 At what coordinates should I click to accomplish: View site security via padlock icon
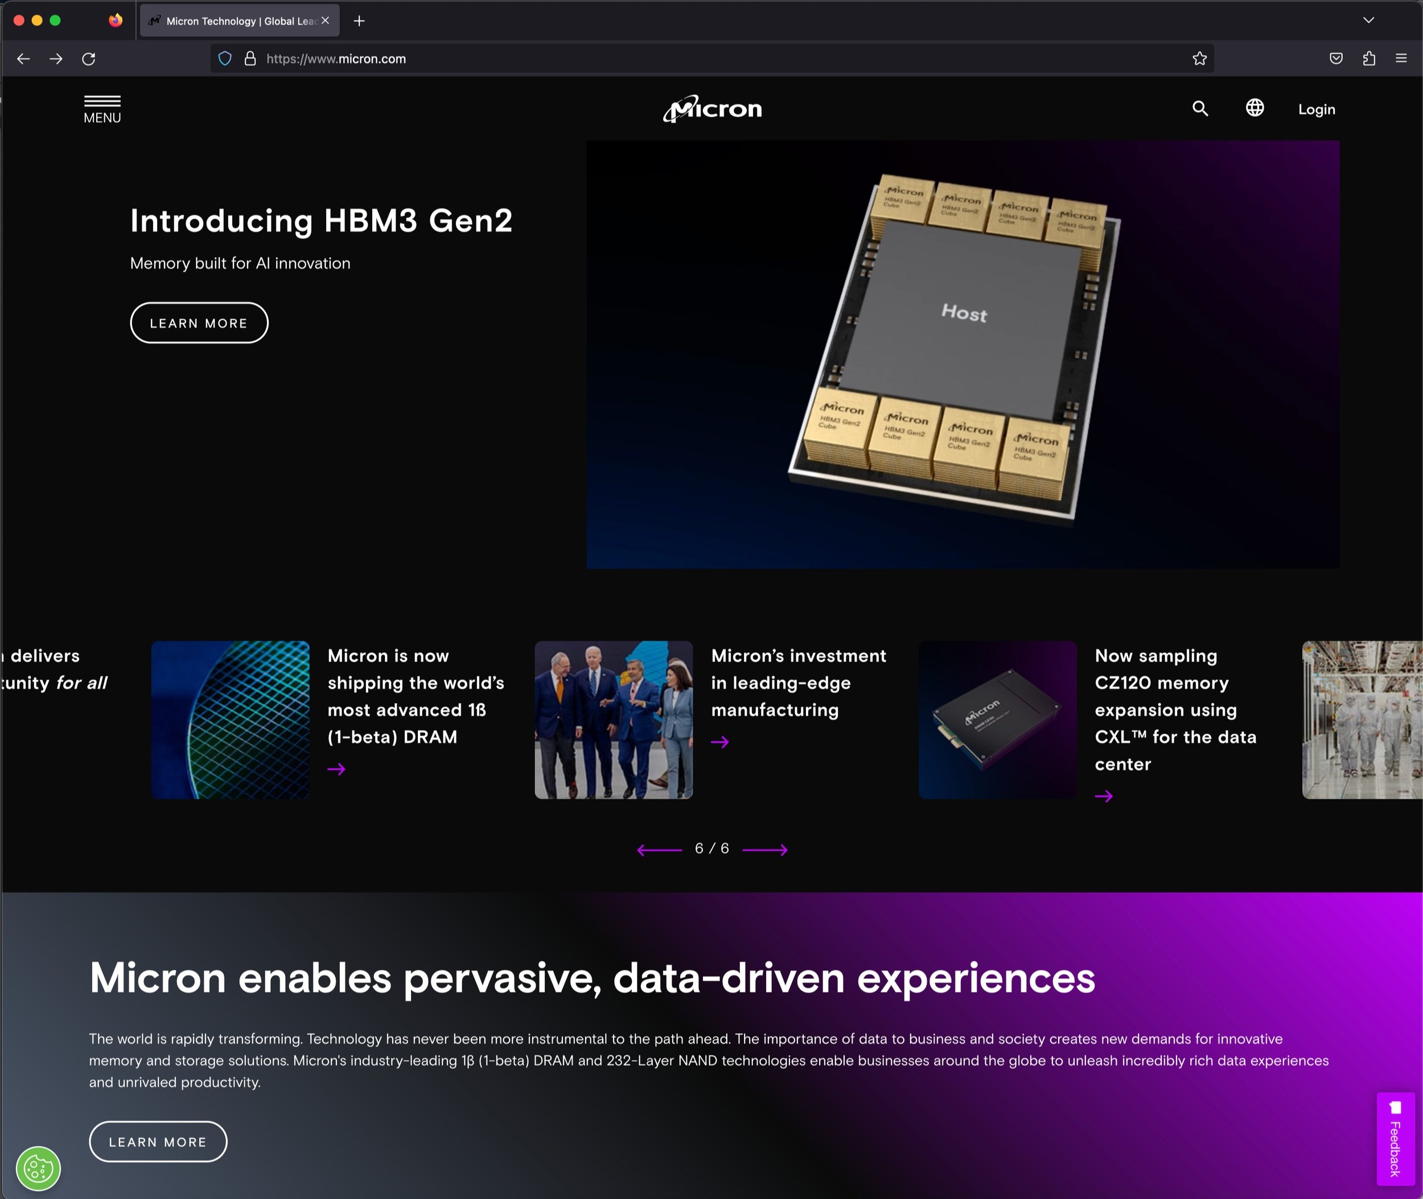(x=250, y=59)
